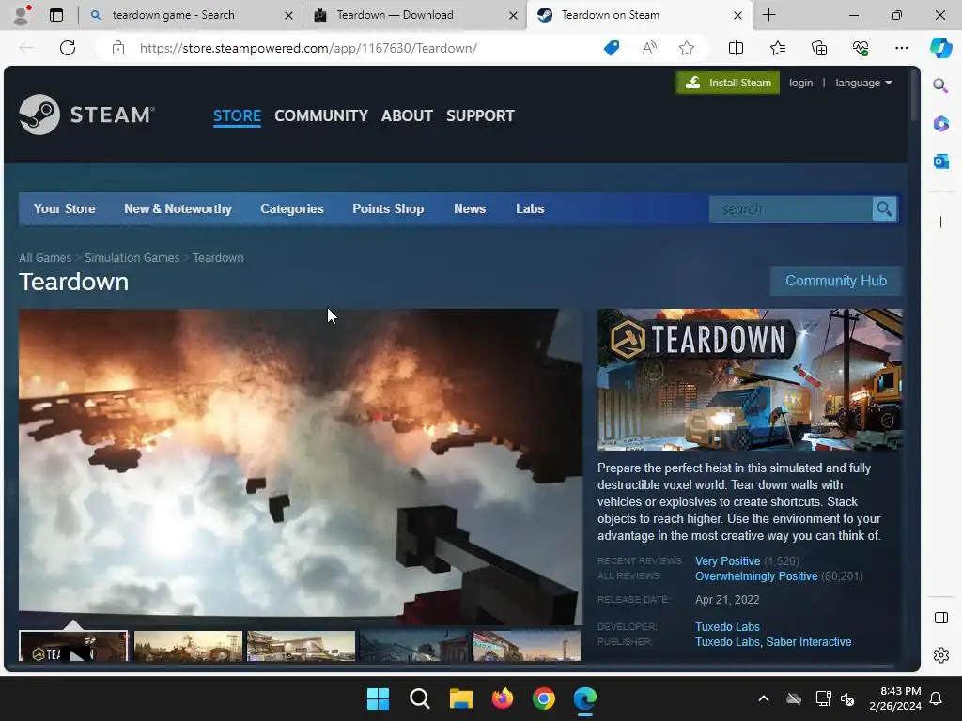
Task: Select the first trailer thumbnail
Action: pyautogui.click(x=73, y=646)
